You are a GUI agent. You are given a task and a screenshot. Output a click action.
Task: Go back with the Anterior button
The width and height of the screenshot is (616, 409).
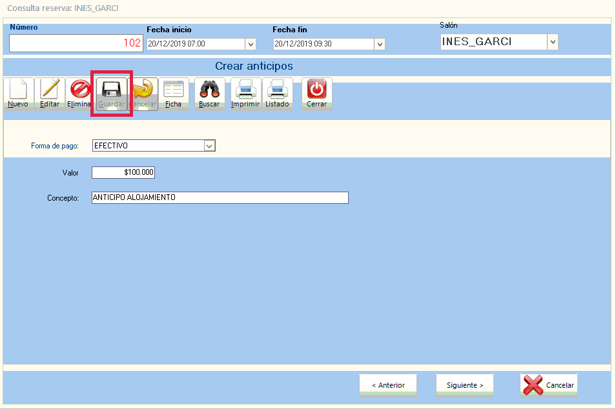388,385
